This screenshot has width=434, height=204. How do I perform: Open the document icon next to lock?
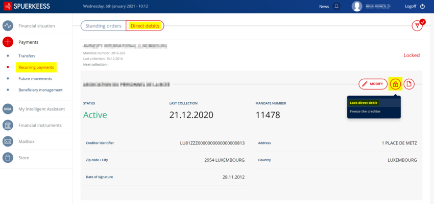pos(409,84)
